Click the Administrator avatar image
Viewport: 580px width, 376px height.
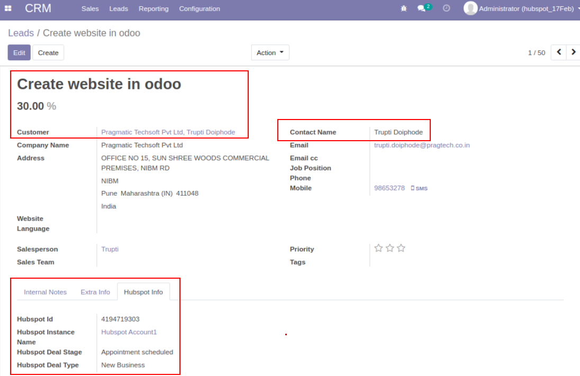tap(470, 8)
